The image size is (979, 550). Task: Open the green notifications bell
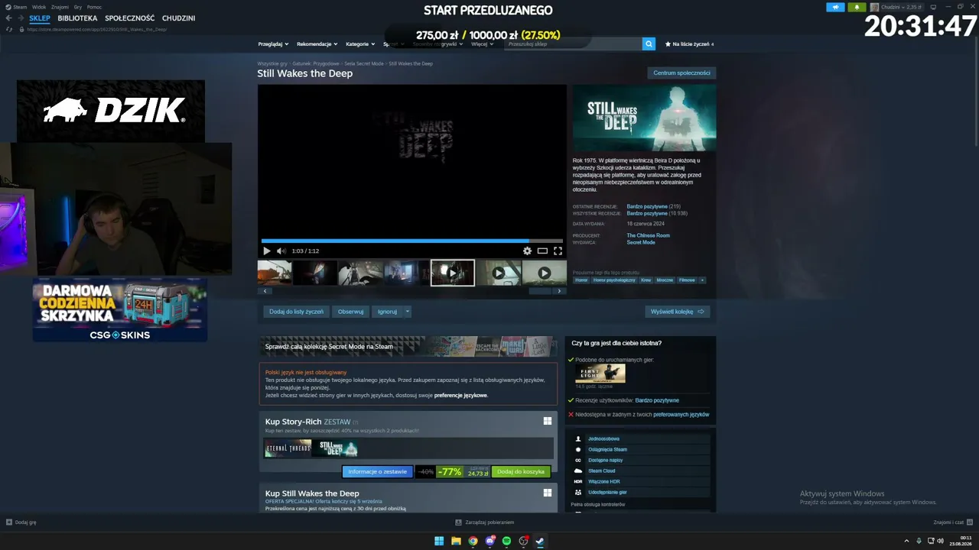857,8
